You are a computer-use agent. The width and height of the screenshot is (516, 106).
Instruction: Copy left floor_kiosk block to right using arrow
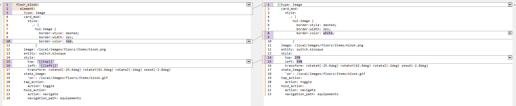[x=248, y=5]
